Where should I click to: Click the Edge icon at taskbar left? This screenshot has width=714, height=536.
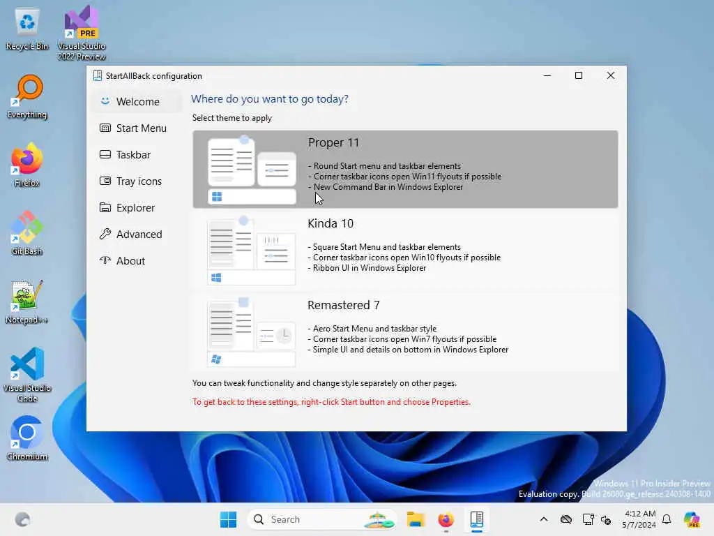click(x=22, y=519)
